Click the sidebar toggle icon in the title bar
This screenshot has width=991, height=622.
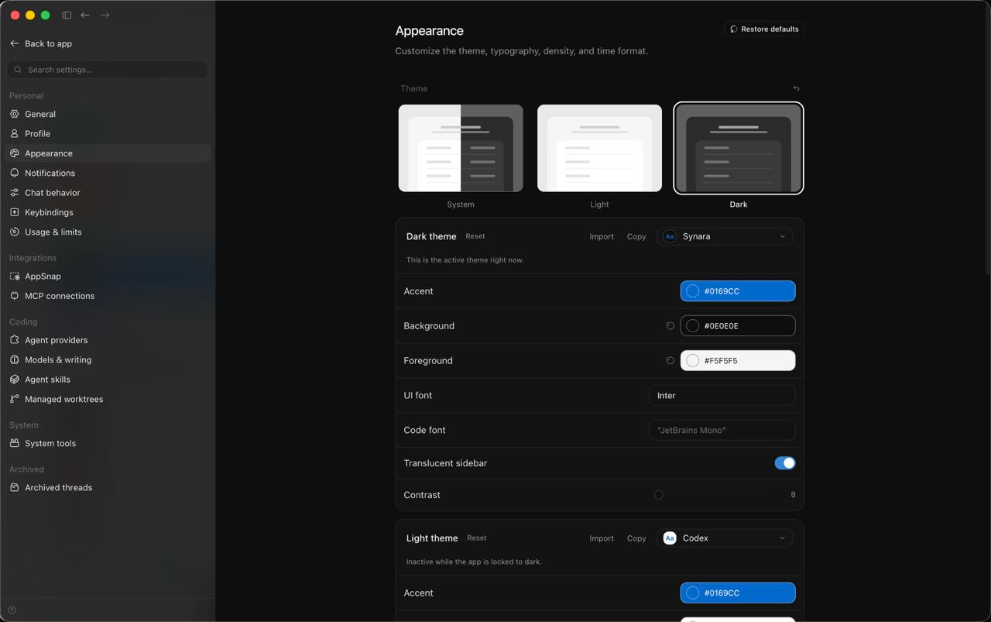pyautogui.click(x=67, y=15)
